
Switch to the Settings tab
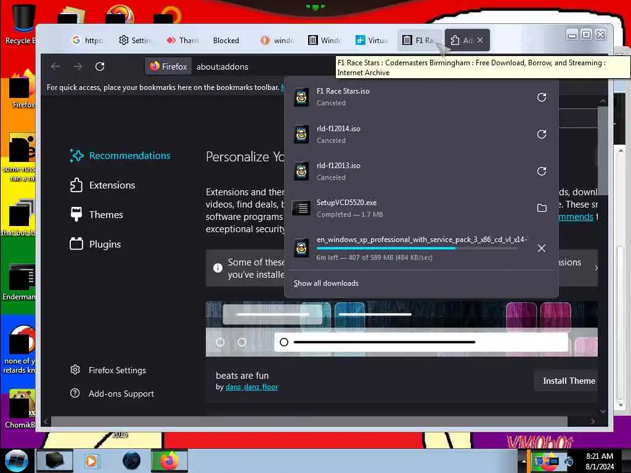[136, 40]
